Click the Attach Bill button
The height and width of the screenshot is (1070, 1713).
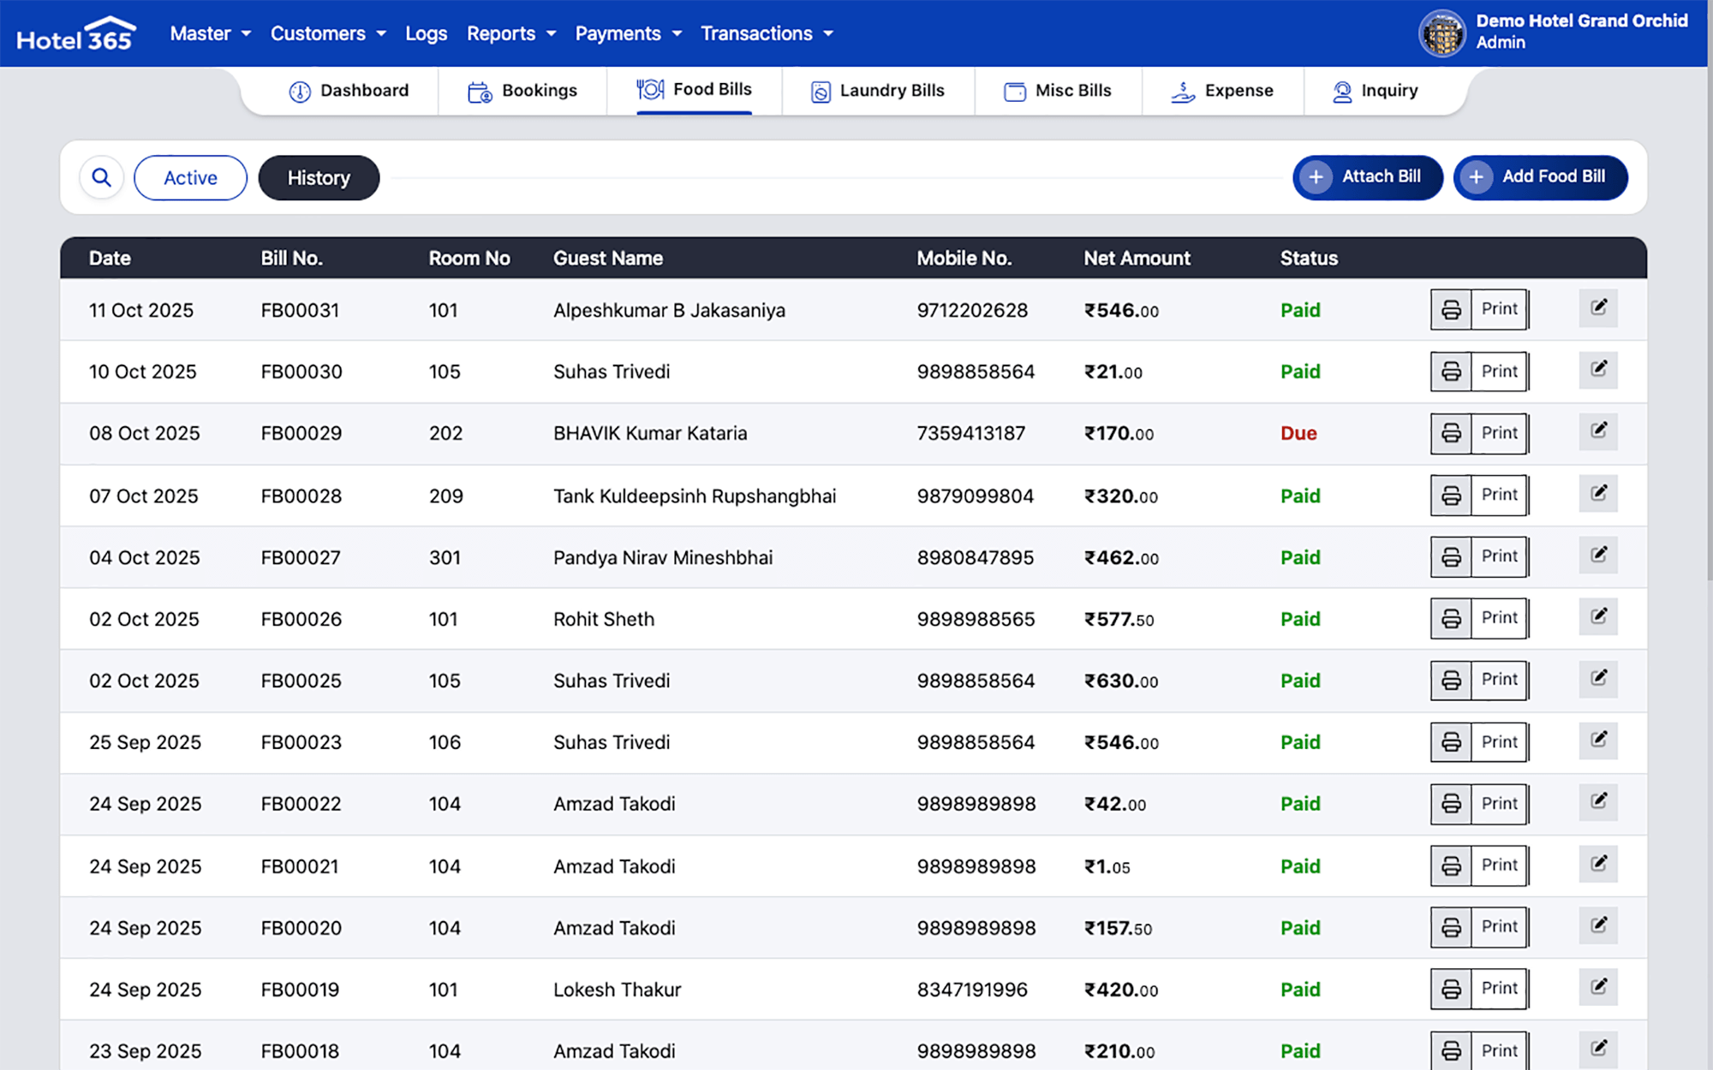[1367, 177]
